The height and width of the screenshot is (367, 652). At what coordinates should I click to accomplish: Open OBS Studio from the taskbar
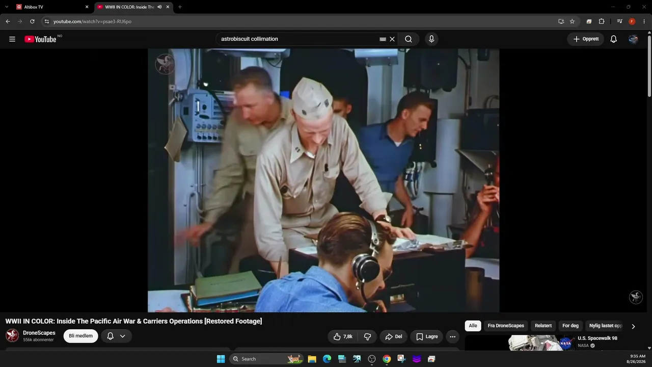372,359
